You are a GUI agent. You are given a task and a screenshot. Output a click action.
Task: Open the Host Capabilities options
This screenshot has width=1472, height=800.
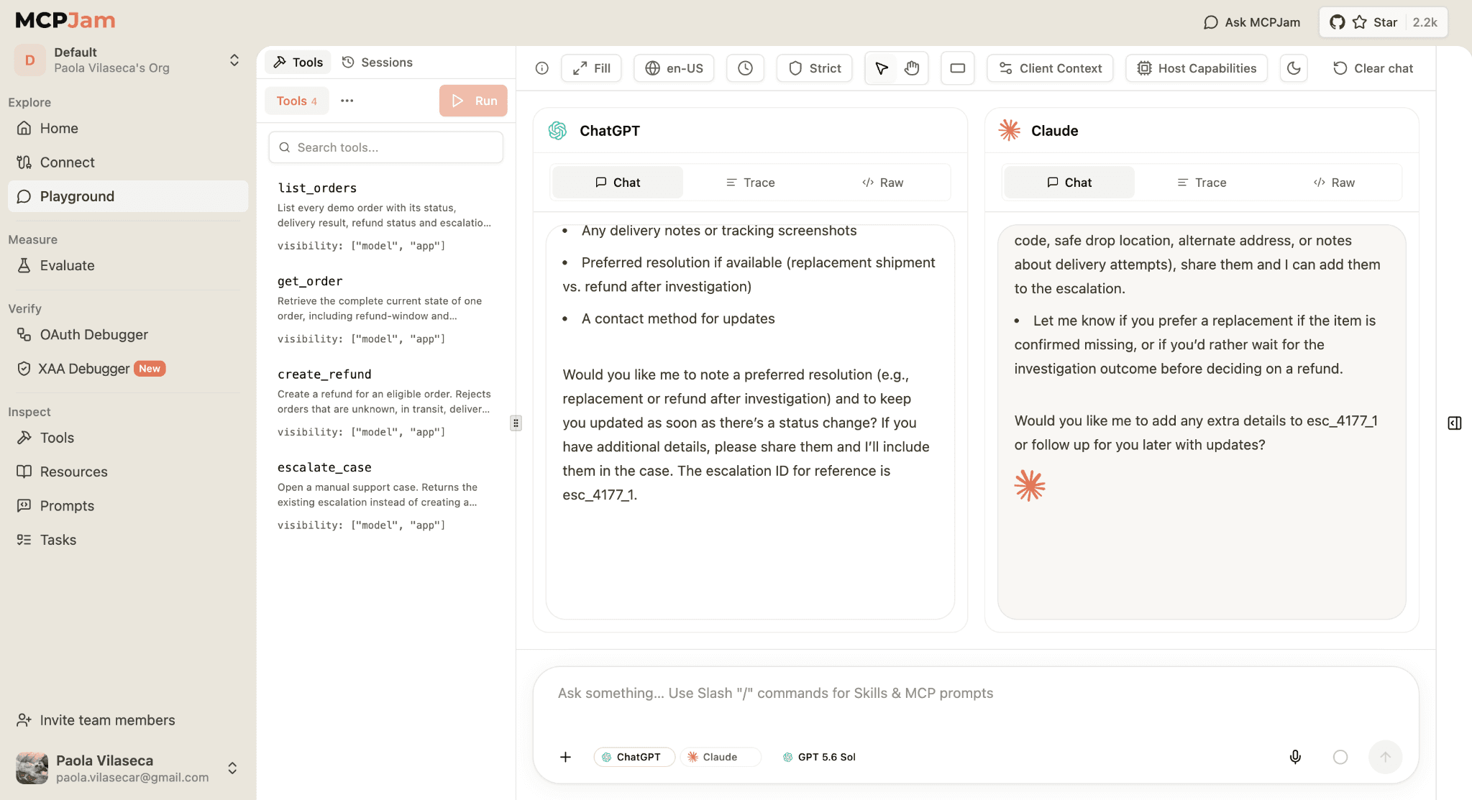click(1197, 68)
